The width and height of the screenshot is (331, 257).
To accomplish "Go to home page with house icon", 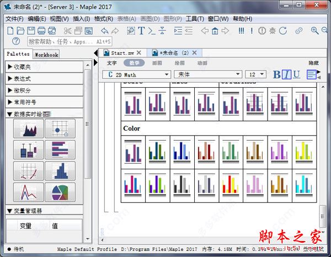I will 215,31.
